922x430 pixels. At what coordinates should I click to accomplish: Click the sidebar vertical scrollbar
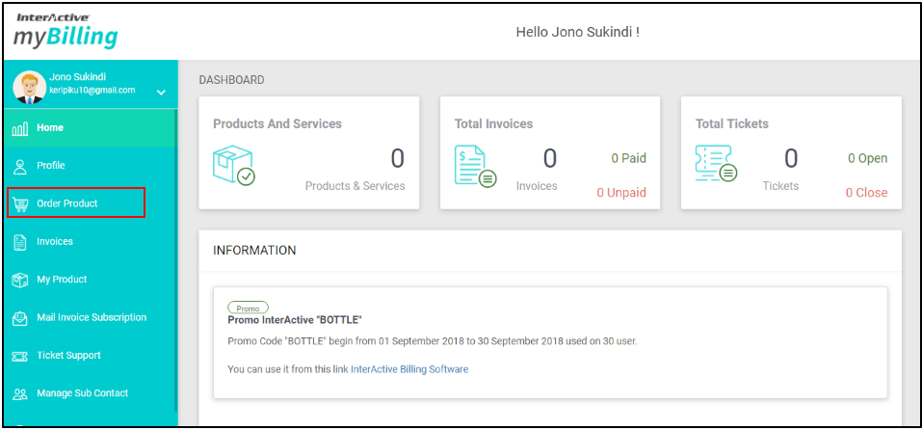176,260
